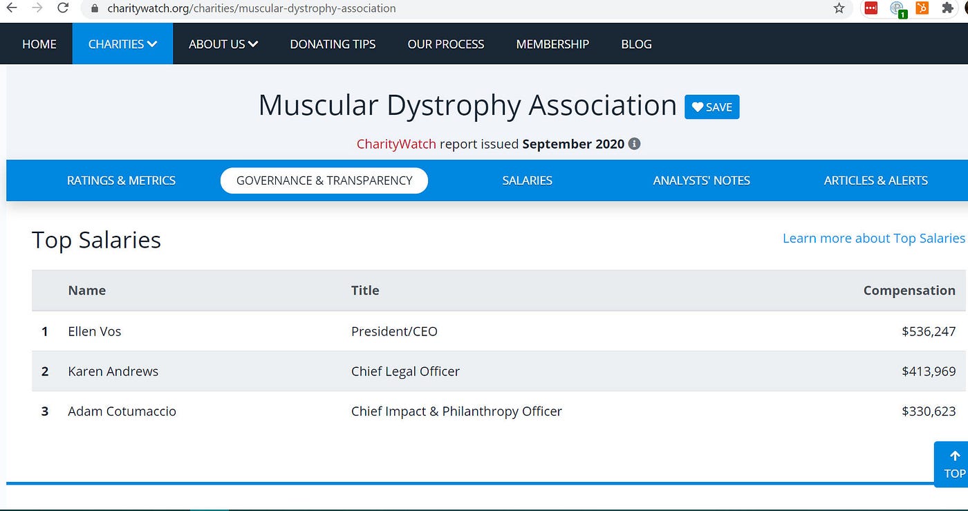Click the browser forward arrow
This screenshot has width=968, height=511.
[x=37, y=8]
